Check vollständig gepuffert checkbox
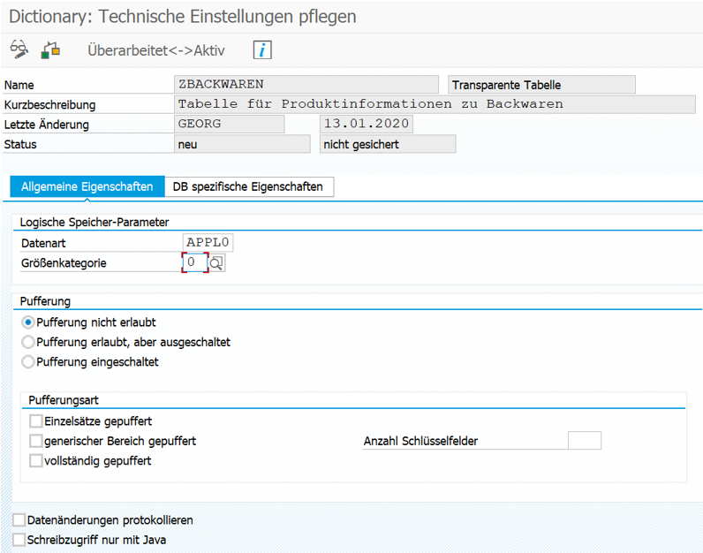The height and width of the screenshot is (553, 703). click(36, 460)
